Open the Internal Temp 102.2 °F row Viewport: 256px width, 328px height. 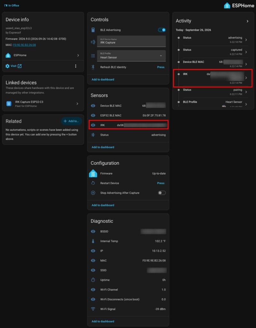(128, 241)
